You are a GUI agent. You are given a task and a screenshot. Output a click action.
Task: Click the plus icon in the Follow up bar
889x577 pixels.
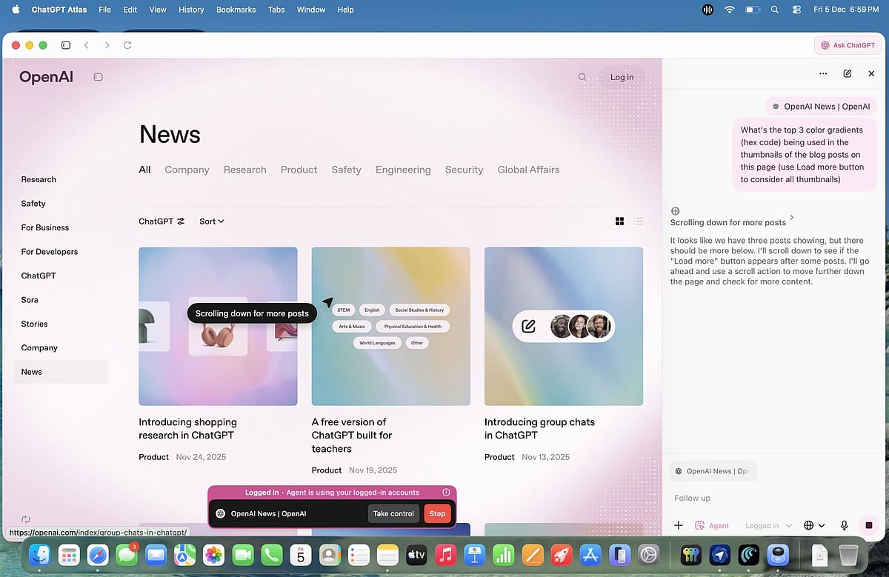[x=679, y=525]
